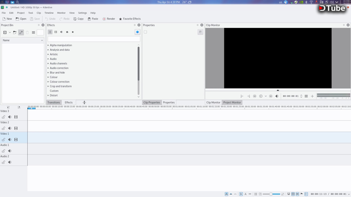Click the New project toolbar button
Screen dimensions: 351x197
(7, 19)
